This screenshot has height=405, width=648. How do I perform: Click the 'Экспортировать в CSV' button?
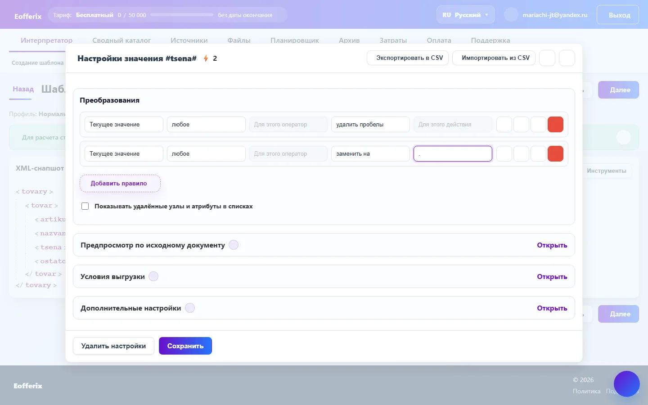tap(408, 58)
